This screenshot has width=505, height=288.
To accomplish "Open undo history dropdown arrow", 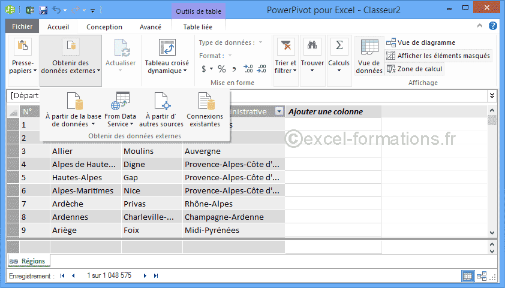I will point(65,11).
